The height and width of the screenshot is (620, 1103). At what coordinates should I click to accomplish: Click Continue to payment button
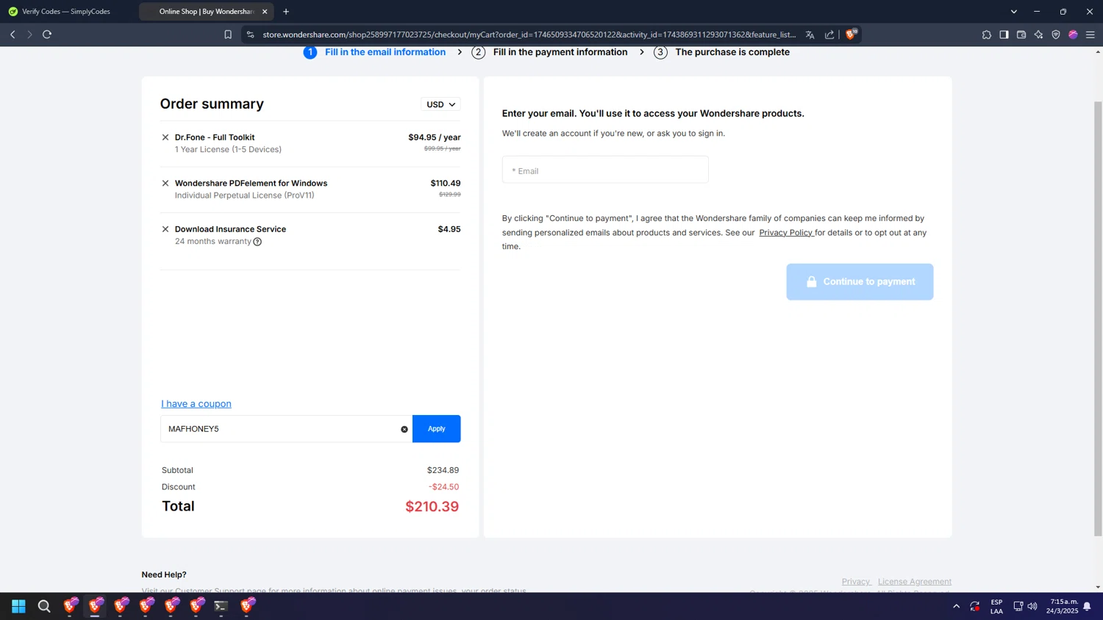pyautogui.click(x=860, y=282)
